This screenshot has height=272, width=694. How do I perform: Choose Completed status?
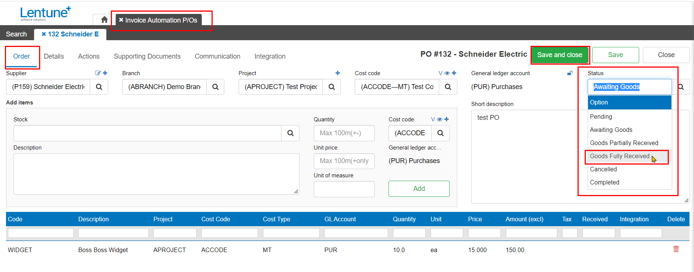click(629, 182)
